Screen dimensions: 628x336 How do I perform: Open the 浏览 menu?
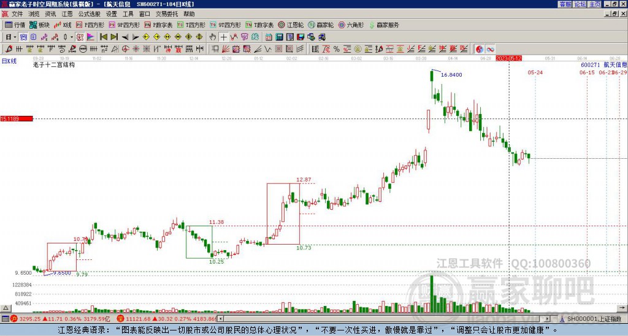34,14
